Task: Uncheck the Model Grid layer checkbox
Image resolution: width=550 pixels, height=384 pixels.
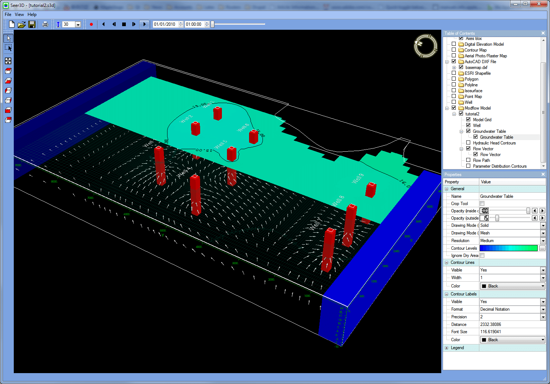Action: pyautogui.click(x=468, y=120)
